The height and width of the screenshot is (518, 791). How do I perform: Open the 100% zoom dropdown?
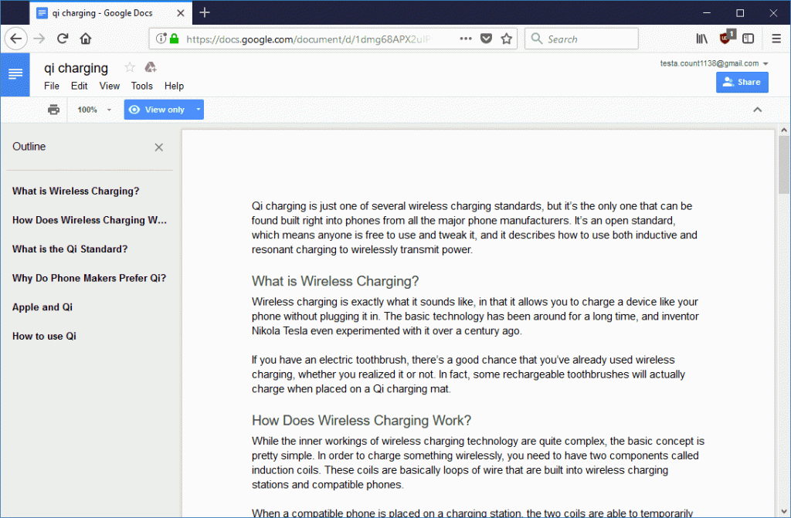(x=93, y=110)
